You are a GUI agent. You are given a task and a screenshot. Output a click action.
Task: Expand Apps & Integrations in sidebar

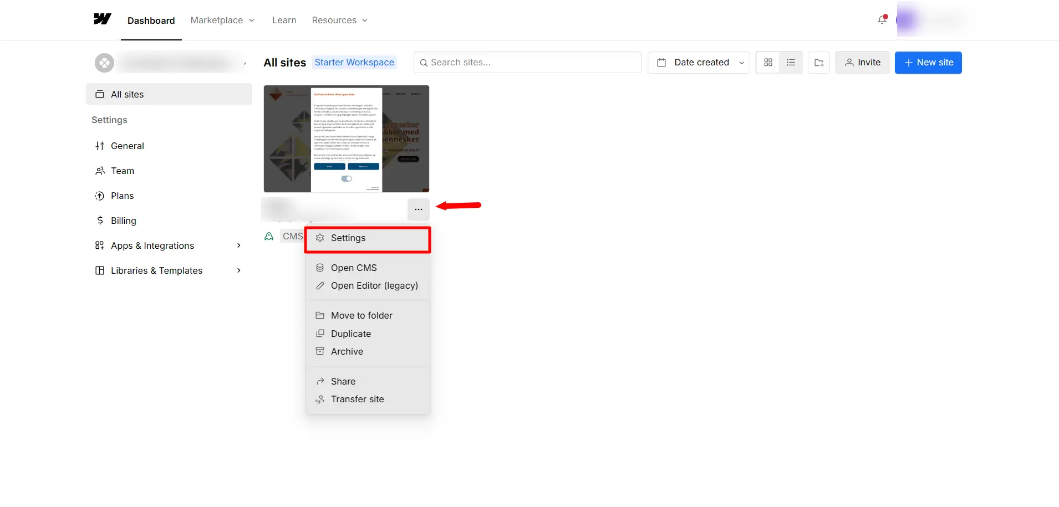click(x=152, y=245)
